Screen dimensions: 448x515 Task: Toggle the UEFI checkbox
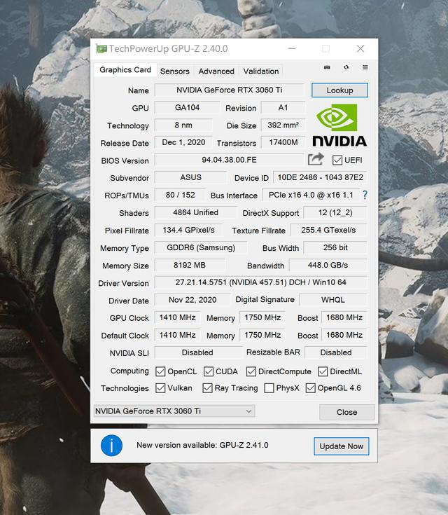point(337,160)
